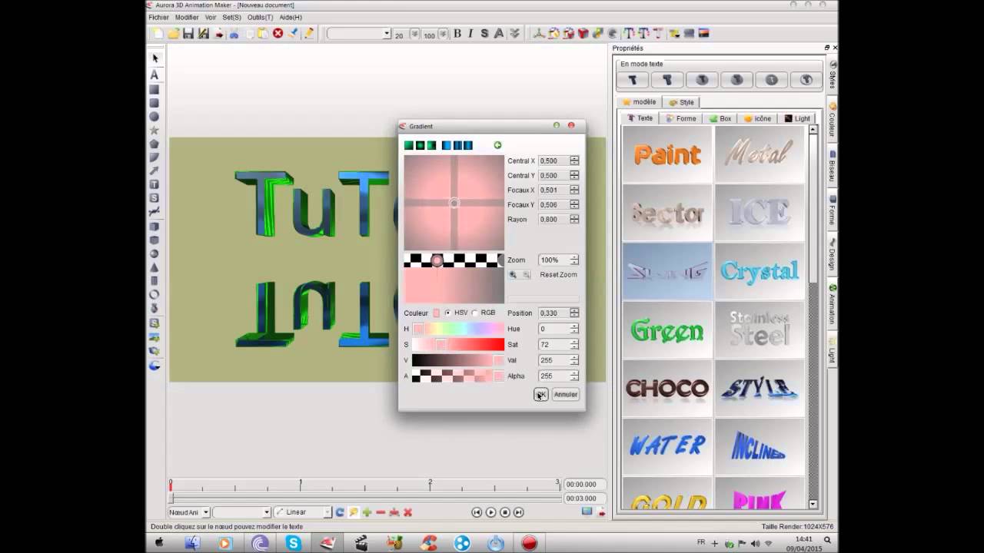Viewport: 984px width, 553px height.
Task: Click the pencil edit icon in toolbar
Action: [308, 34]
